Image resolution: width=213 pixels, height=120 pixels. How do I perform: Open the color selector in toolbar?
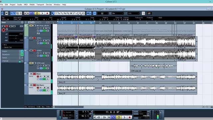149,13
